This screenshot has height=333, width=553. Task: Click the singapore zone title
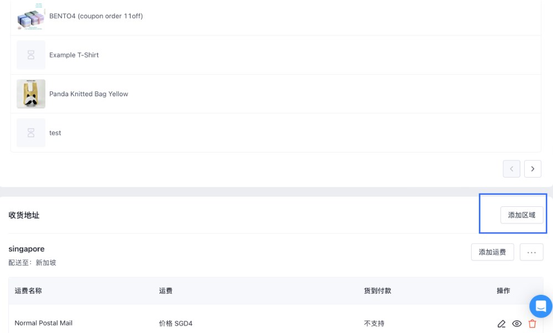point(27,249)
